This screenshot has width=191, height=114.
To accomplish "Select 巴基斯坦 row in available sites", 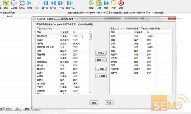I will [59, 91].
